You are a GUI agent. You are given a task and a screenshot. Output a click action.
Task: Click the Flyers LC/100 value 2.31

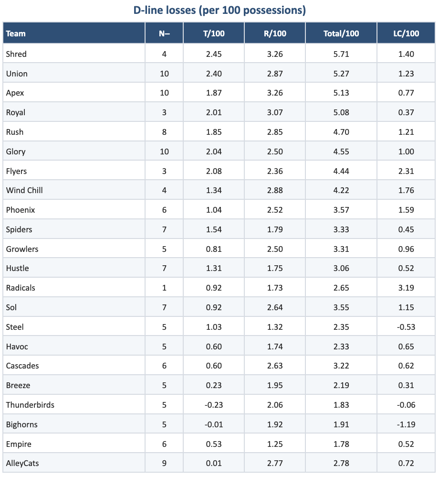coord(406,171)
